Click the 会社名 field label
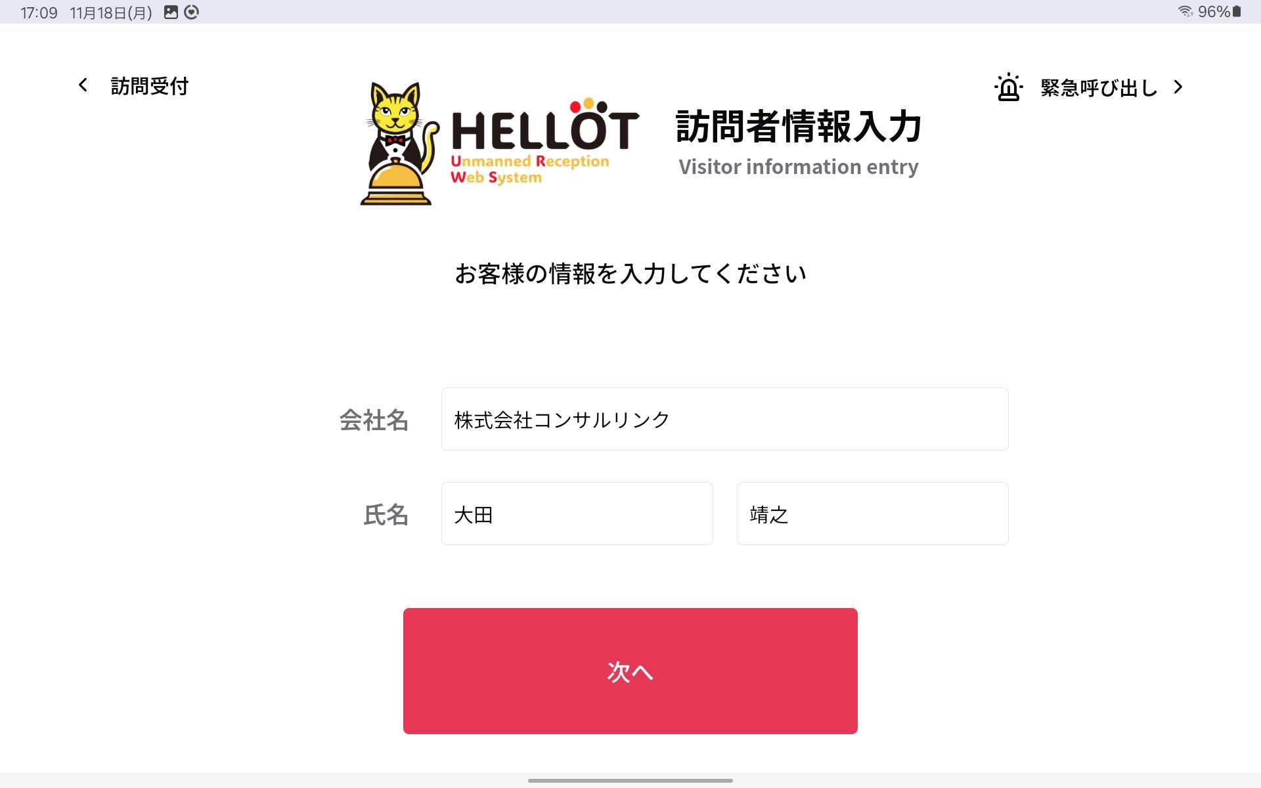This screenshot has width=1261, height=788. point(374,420)
